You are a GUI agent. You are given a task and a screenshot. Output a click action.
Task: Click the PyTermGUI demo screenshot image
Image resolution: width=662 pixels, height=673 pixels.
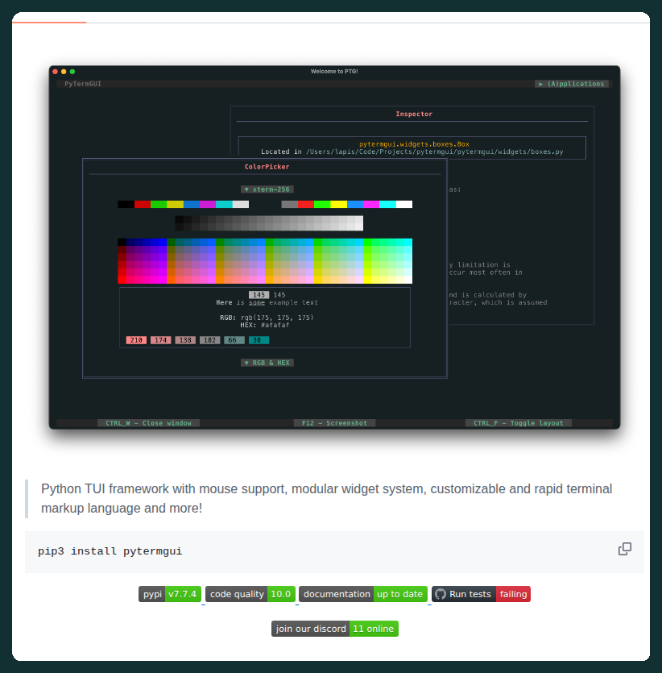point(334,247)
